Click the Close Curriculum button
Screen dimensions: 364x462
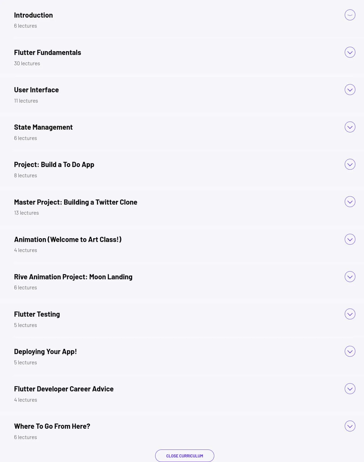tap(185, 456)
